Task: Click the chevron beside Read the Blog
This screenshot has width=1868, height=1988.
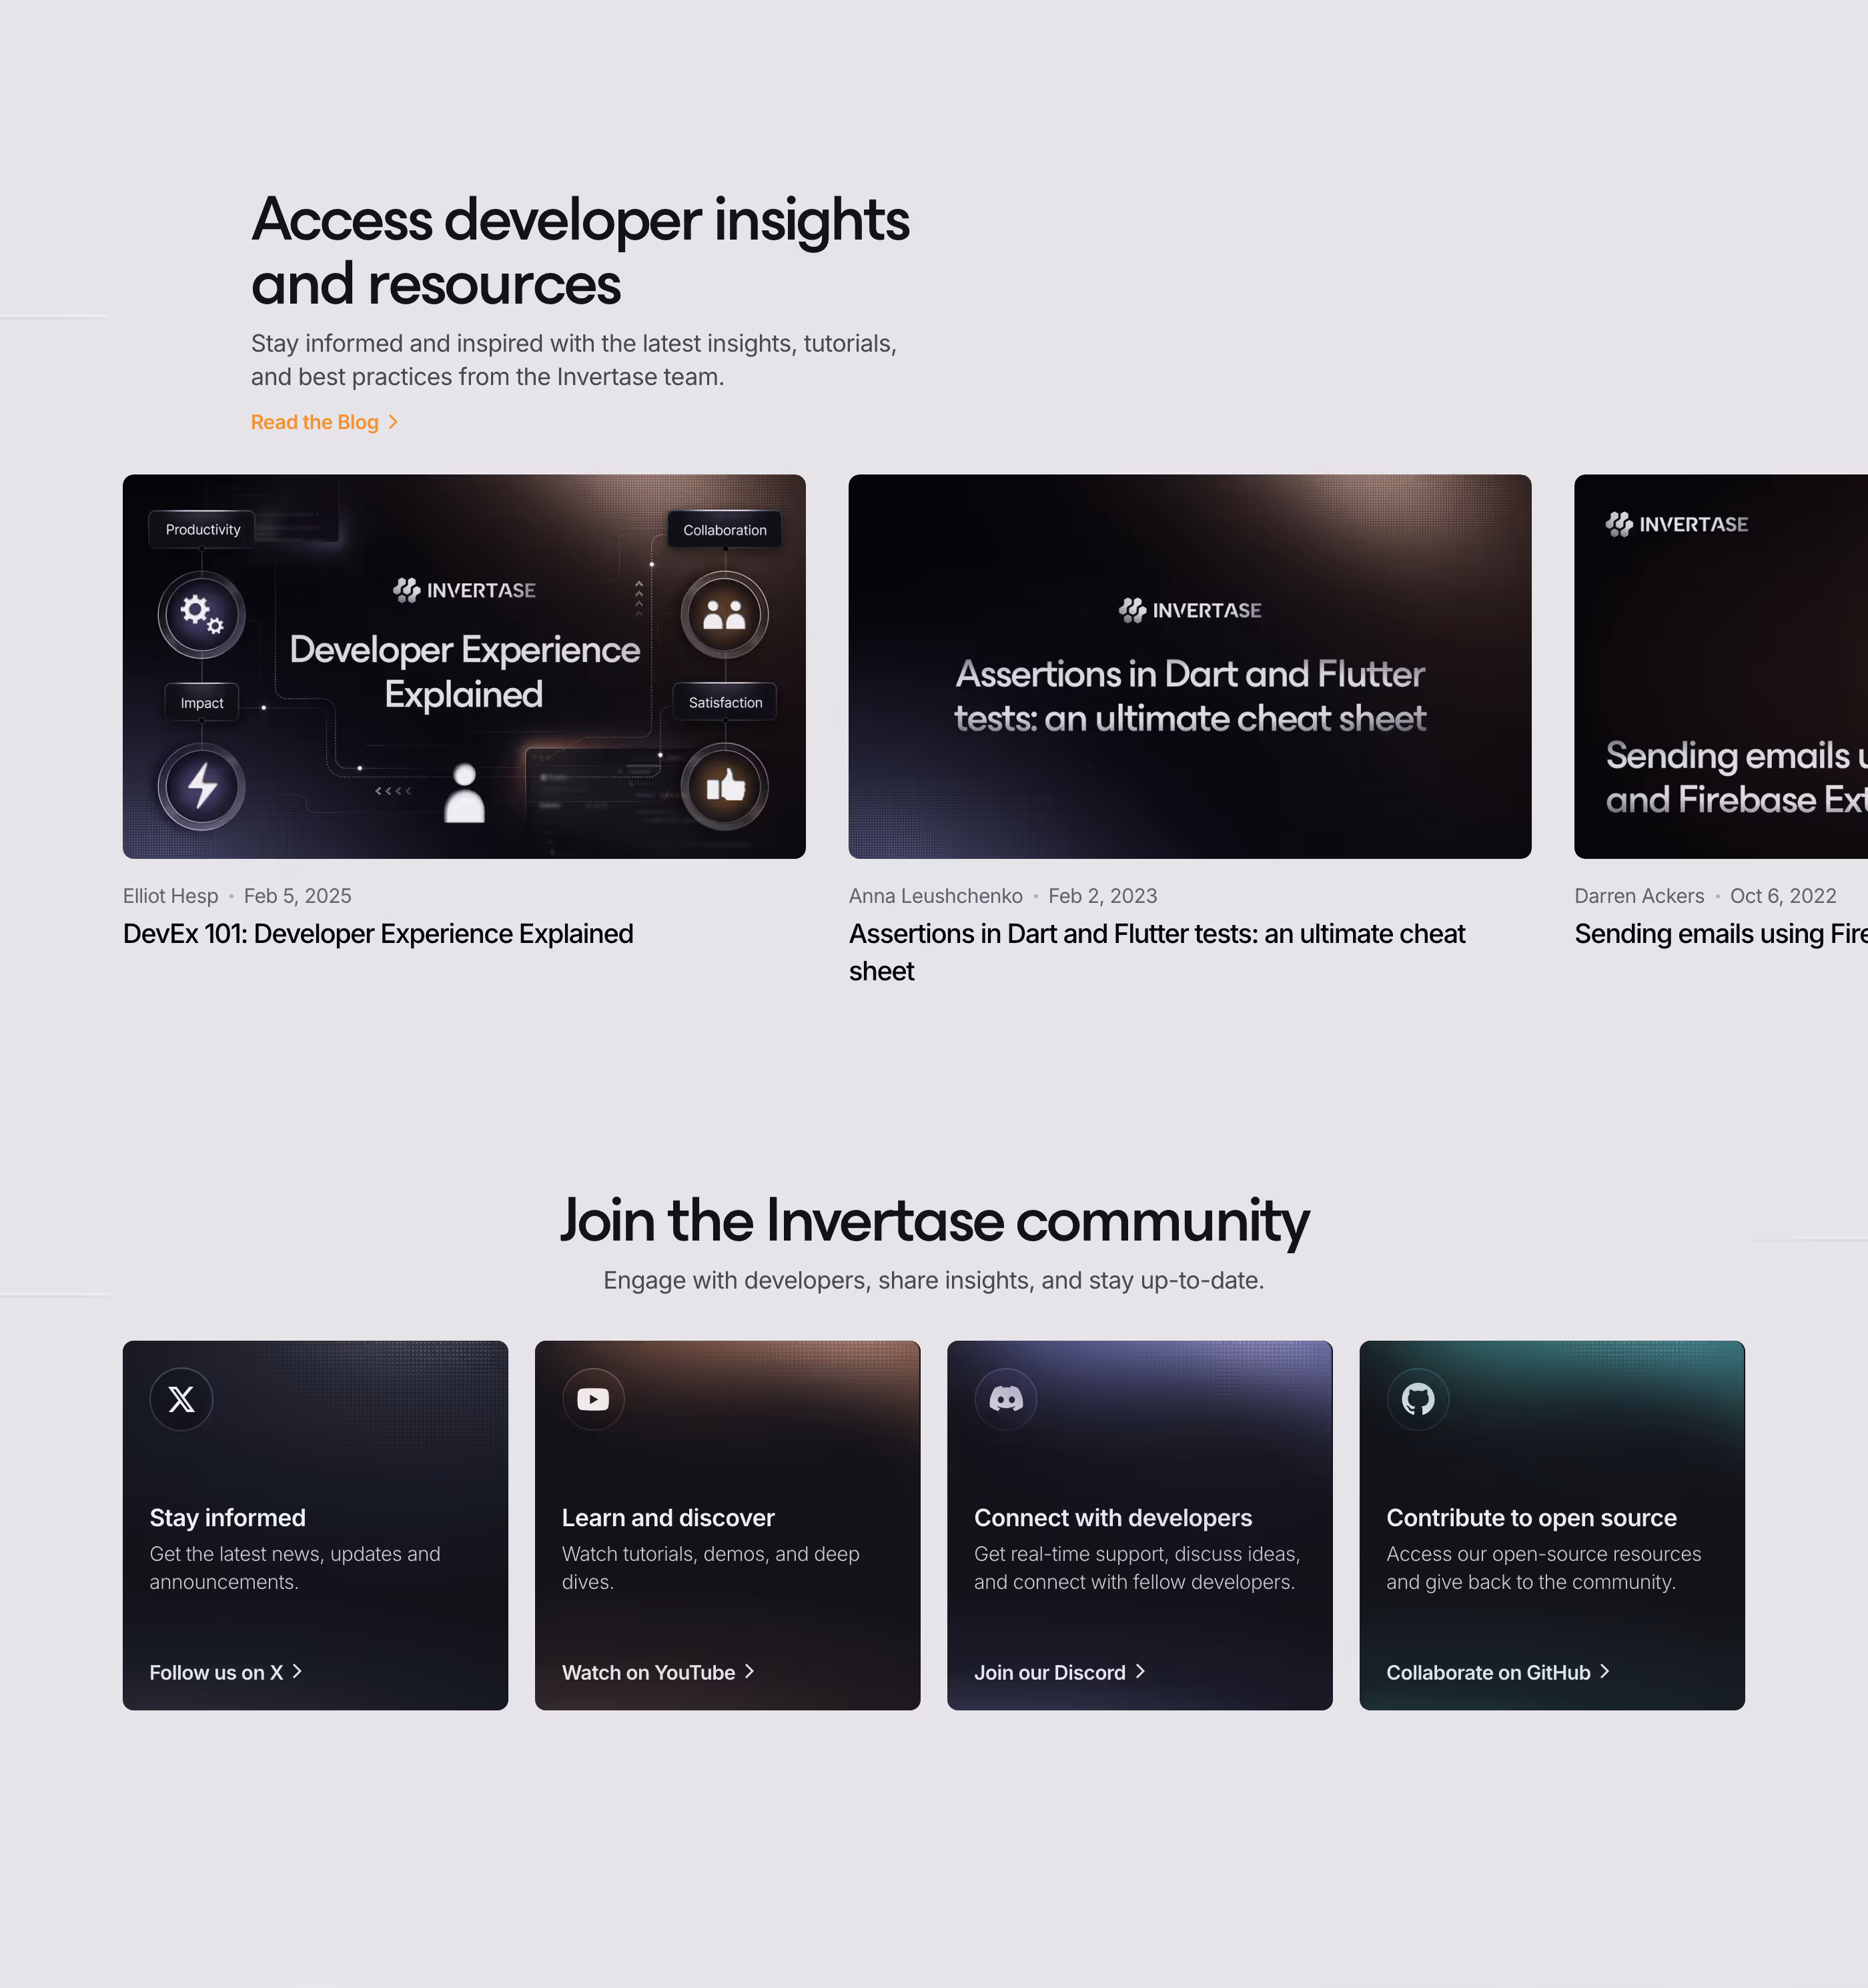Action: click(x=394, y=422)
